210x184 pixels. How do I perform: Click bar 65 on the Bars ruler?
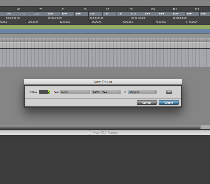click(19, 9)
